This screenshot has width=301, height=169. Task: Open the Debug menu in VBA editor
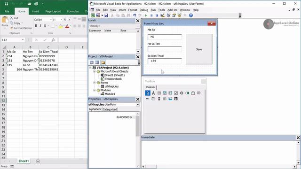pyautogui.click(x=143, y=10)
